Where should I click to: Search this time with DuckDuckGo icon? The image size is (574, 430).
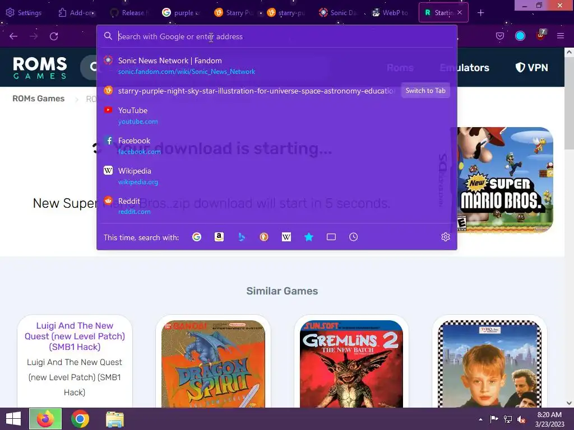[264, 237]
